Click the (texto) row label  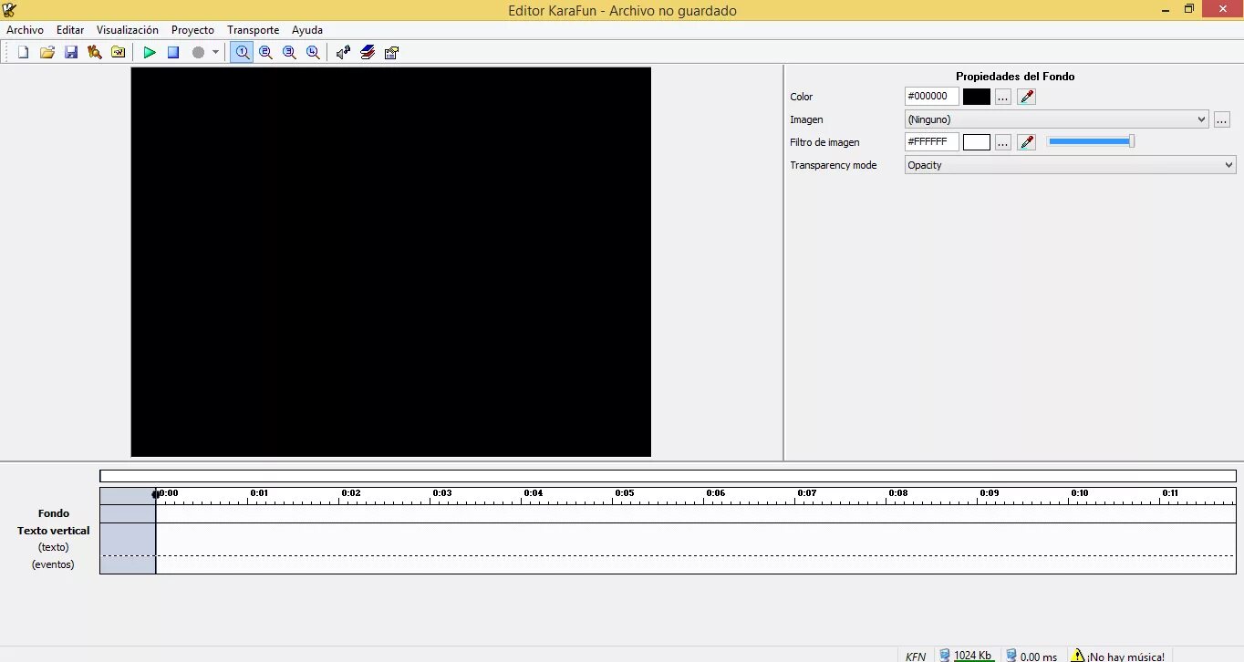pos(54,547)
